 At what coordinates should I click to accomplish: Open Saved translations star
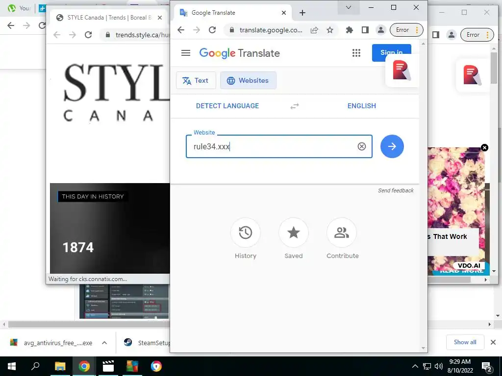coord(294,238)
